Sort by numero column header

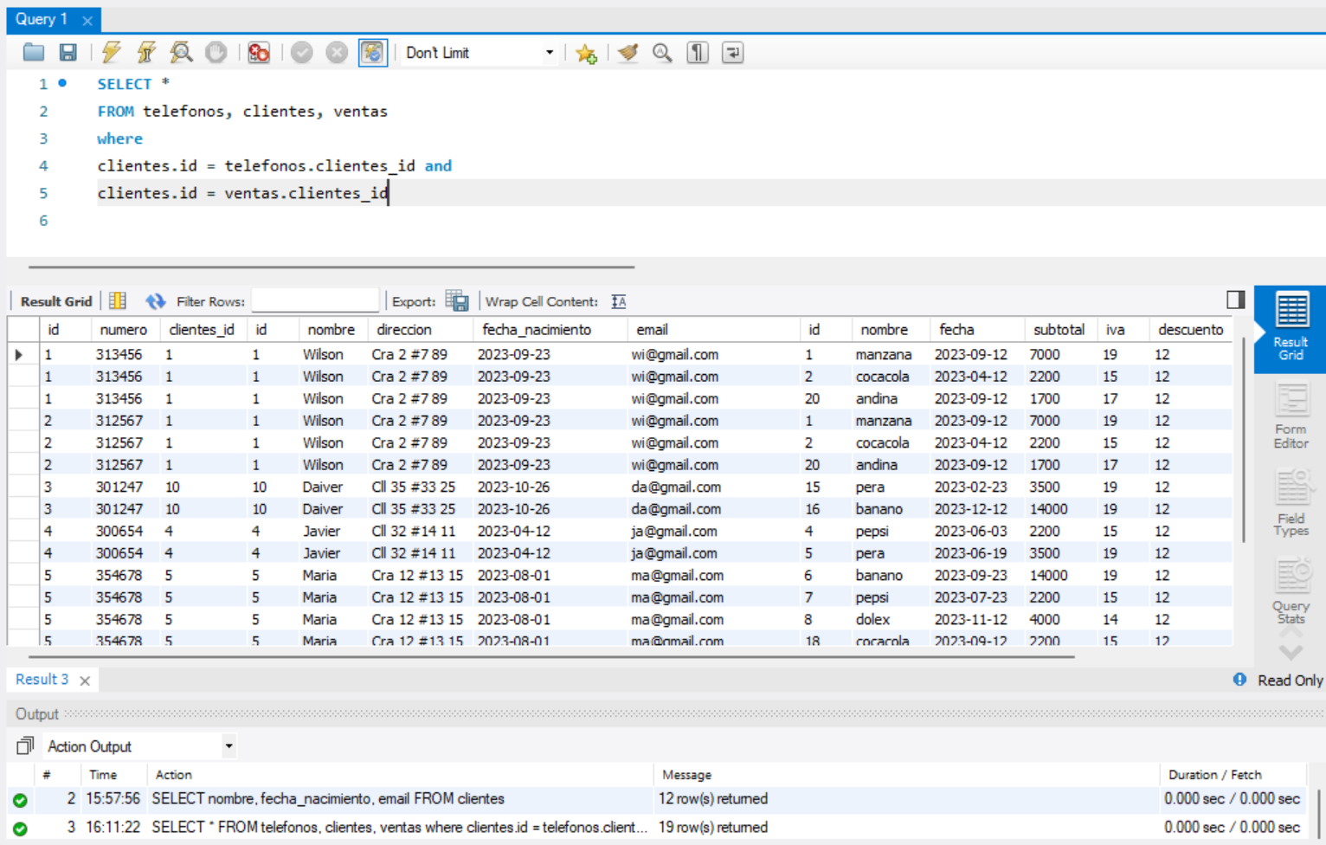124,330
